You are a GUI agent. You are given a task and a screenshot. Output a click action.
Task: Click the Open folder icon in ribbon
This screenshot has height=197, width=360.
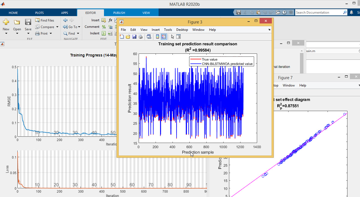(x=17, y=22)
